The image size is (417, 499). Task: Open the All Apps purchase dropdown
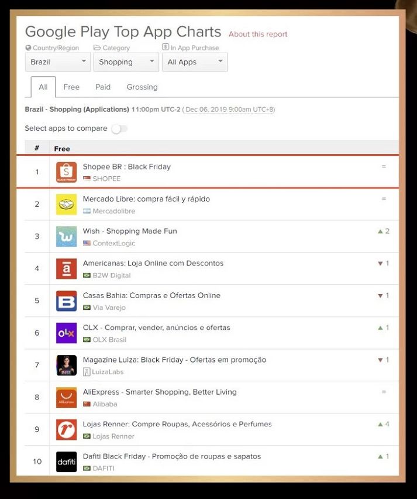[x=195, y=62]
